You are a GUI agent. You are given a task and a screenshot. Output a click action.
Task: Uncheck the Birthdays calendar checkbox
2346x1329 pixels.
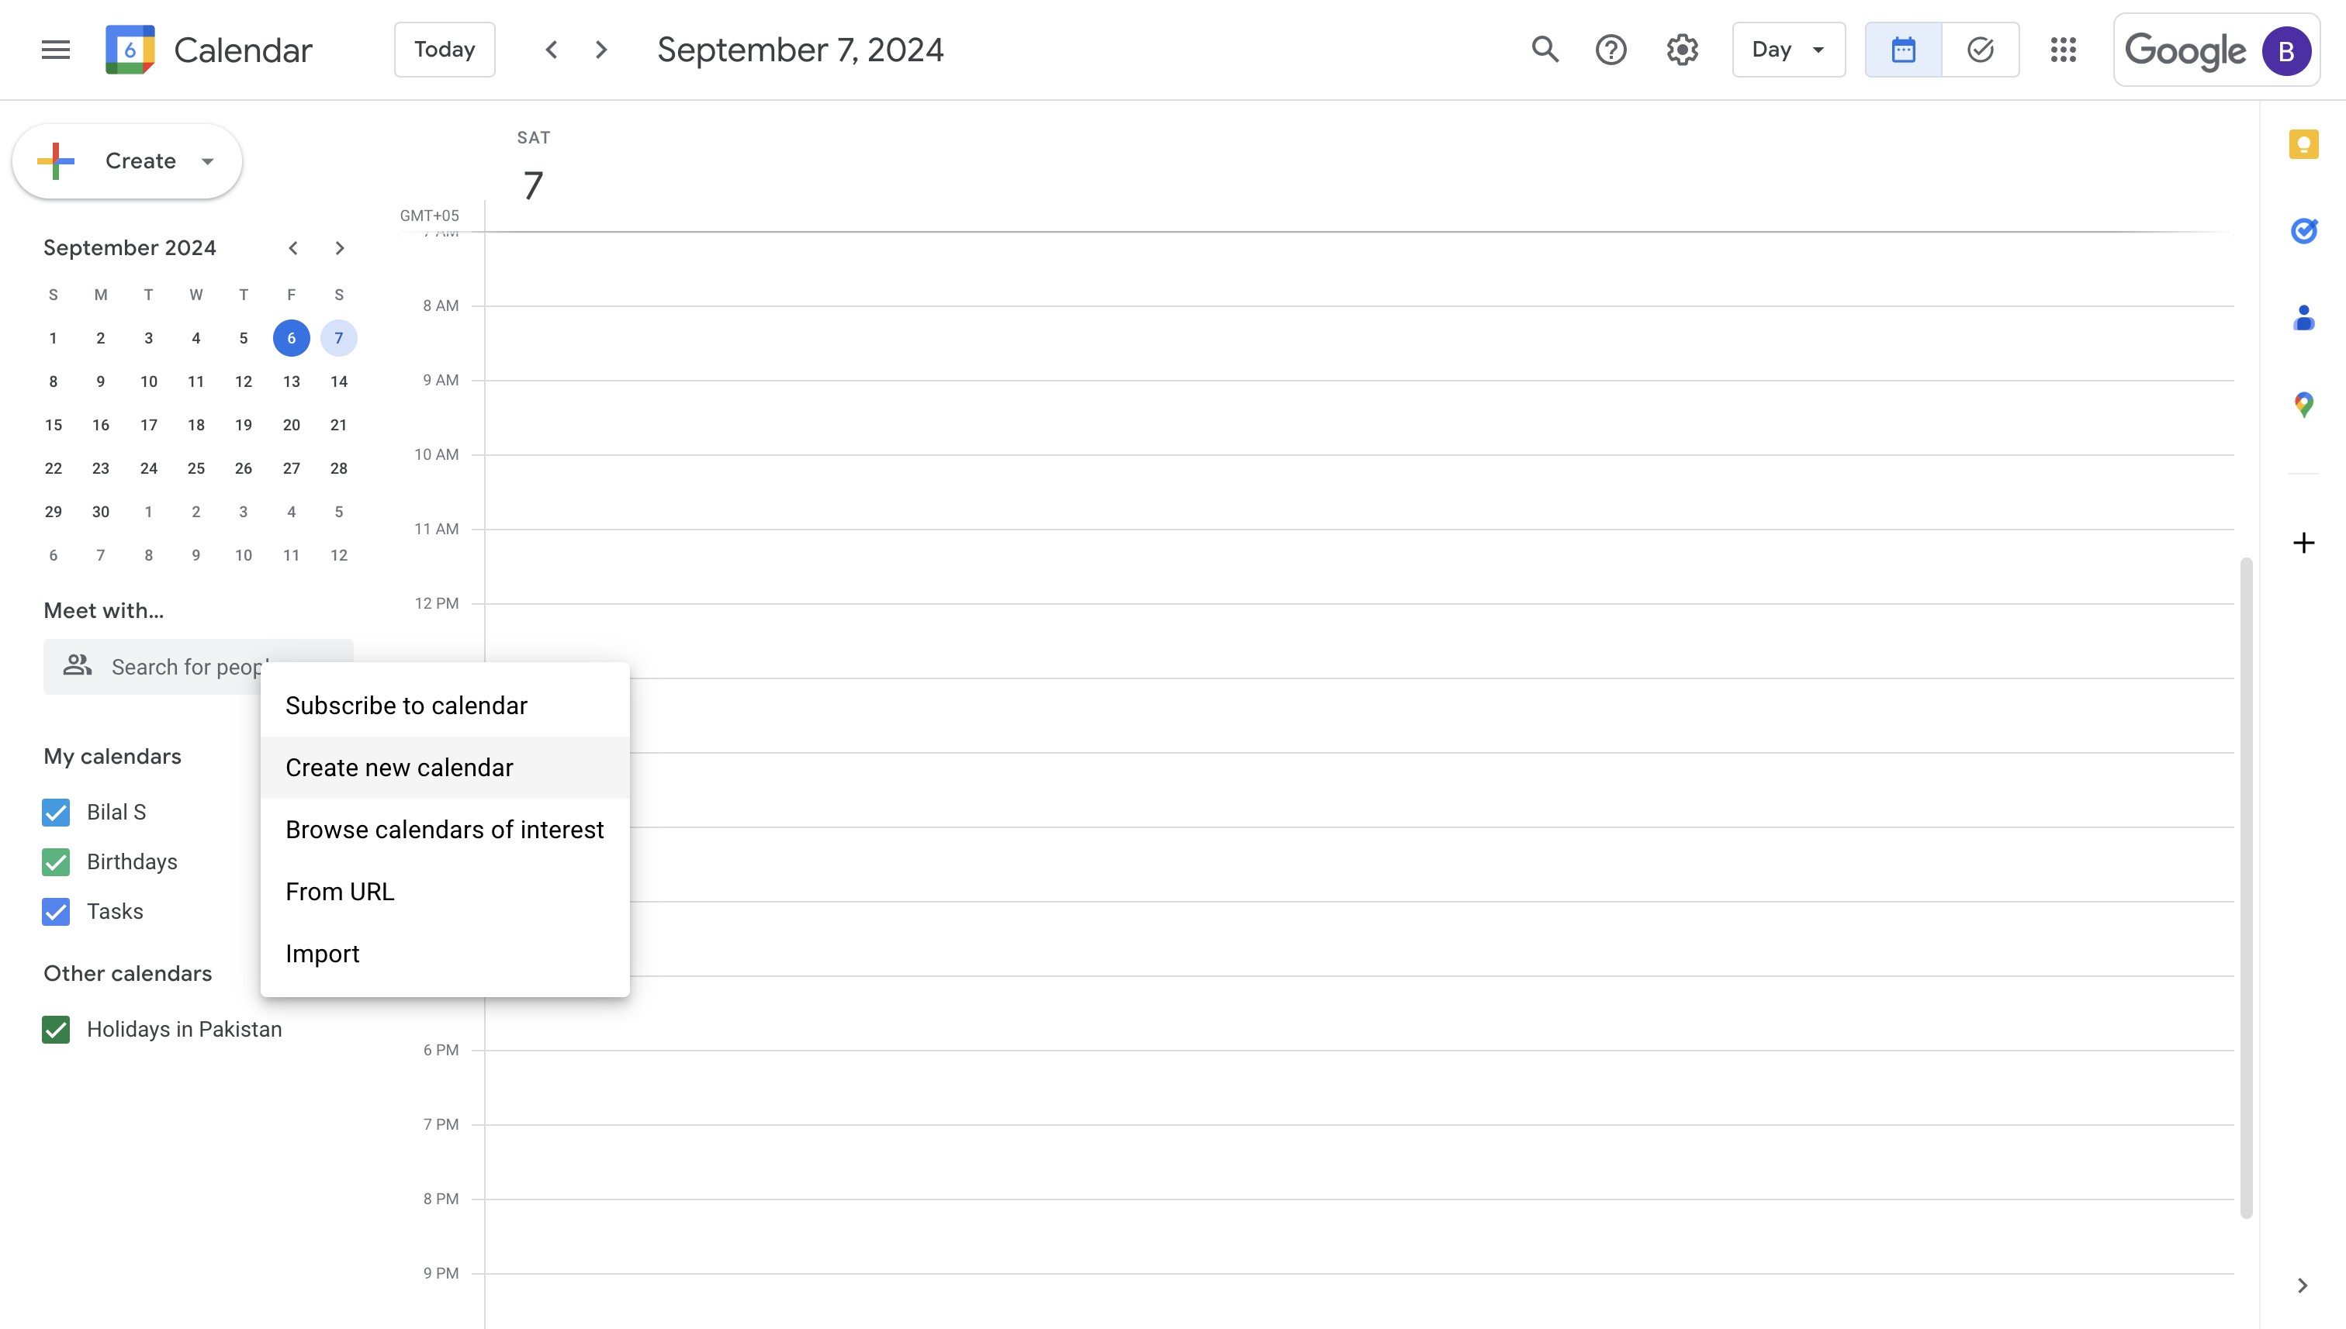tap(56, 861)
